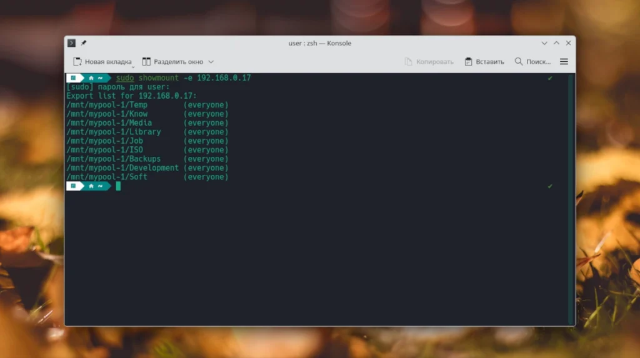Click the sudo showmount command text
640x358 pixels.
click(183, 77)
